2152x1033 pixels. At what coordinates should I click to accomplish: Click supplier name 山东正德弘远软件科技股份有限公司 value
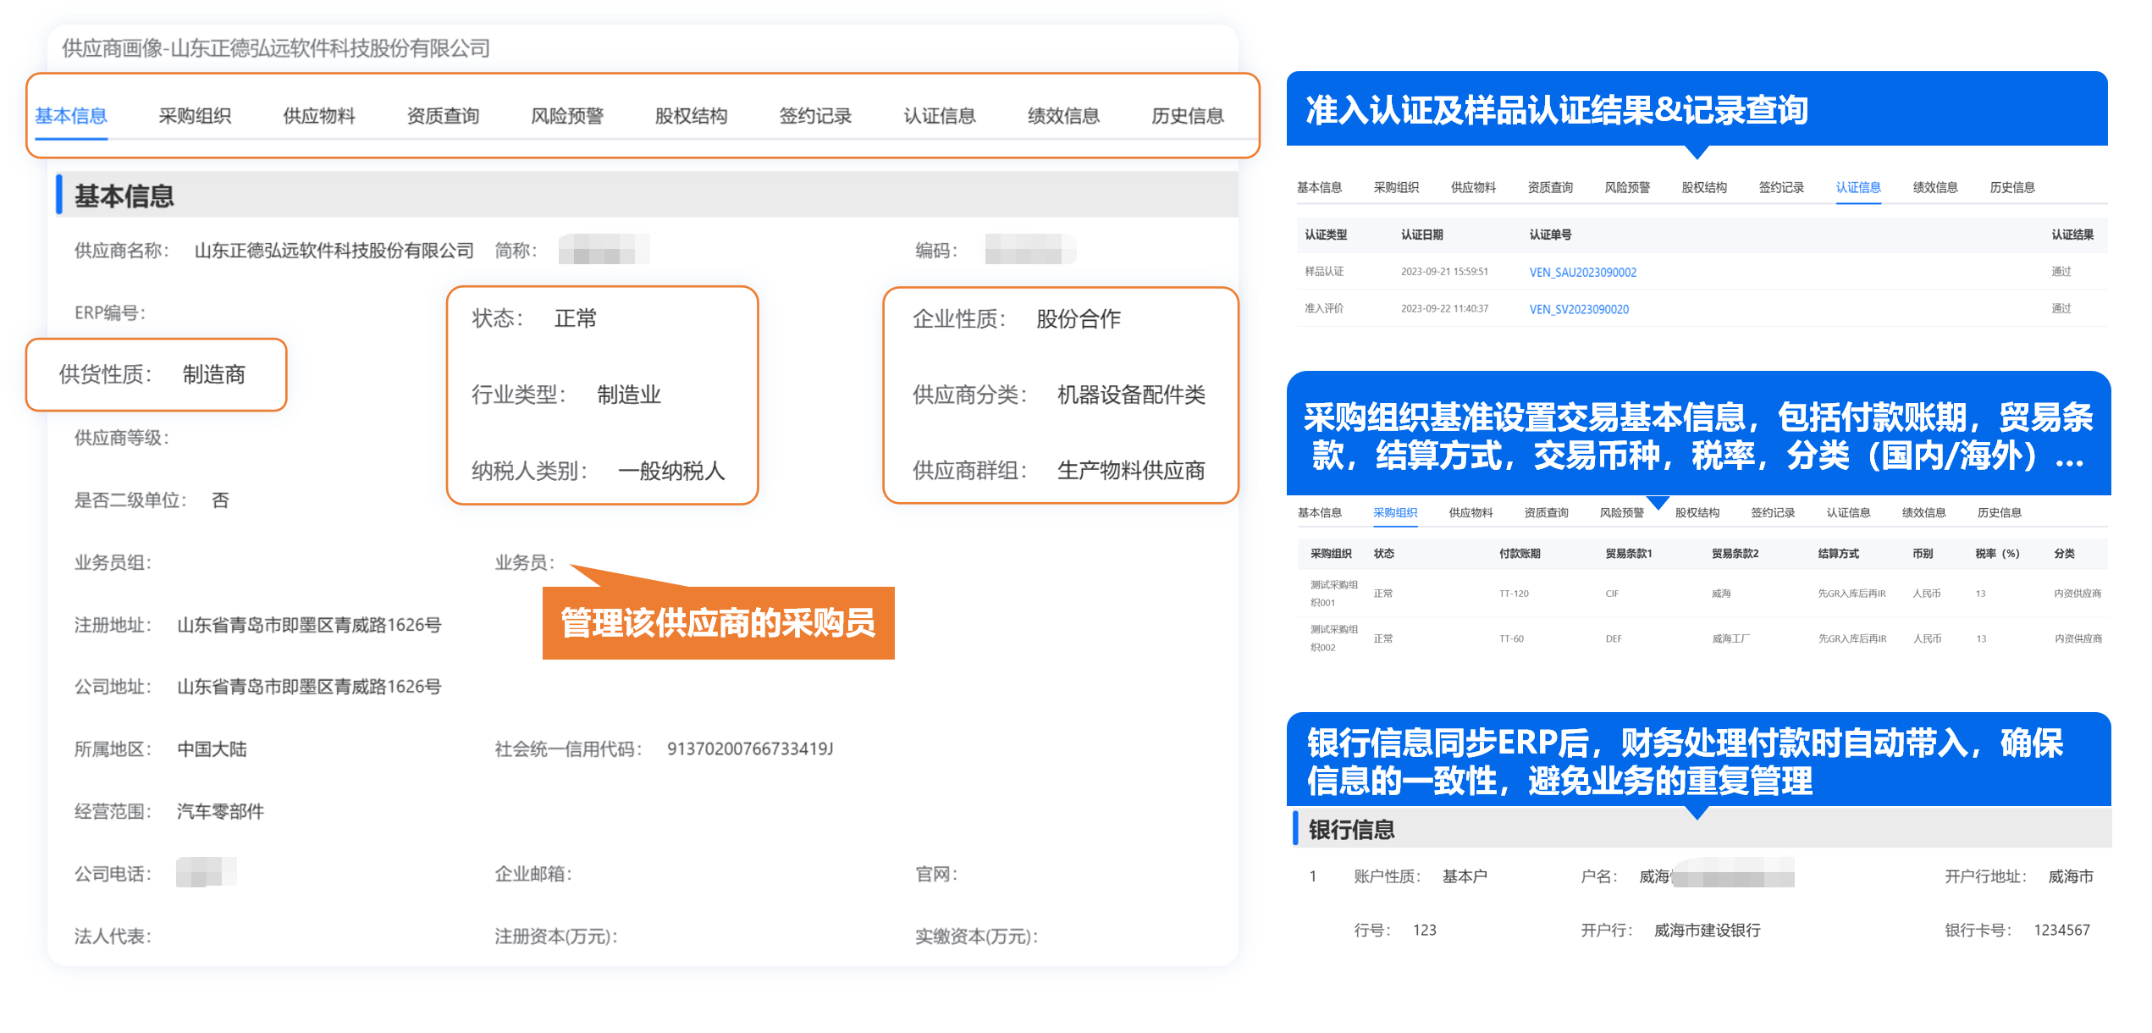coord(334,251)
